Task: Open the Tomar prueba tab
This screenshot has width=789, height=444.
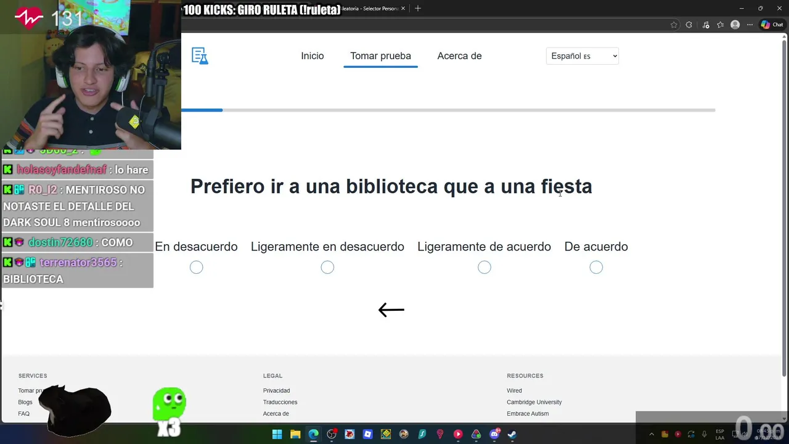Action: (380, 56)
